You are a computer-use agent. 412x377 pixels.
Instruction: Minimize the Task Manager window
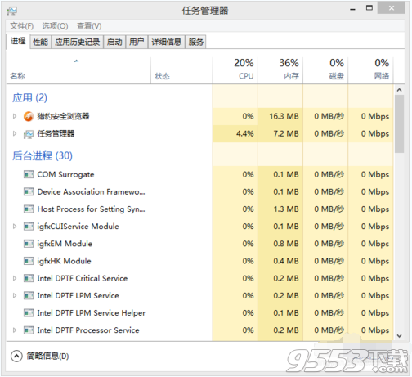point(353,9)
